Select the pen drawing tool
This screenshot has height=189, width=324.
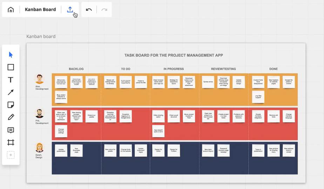pyautogui.click(x=11, y=117)
